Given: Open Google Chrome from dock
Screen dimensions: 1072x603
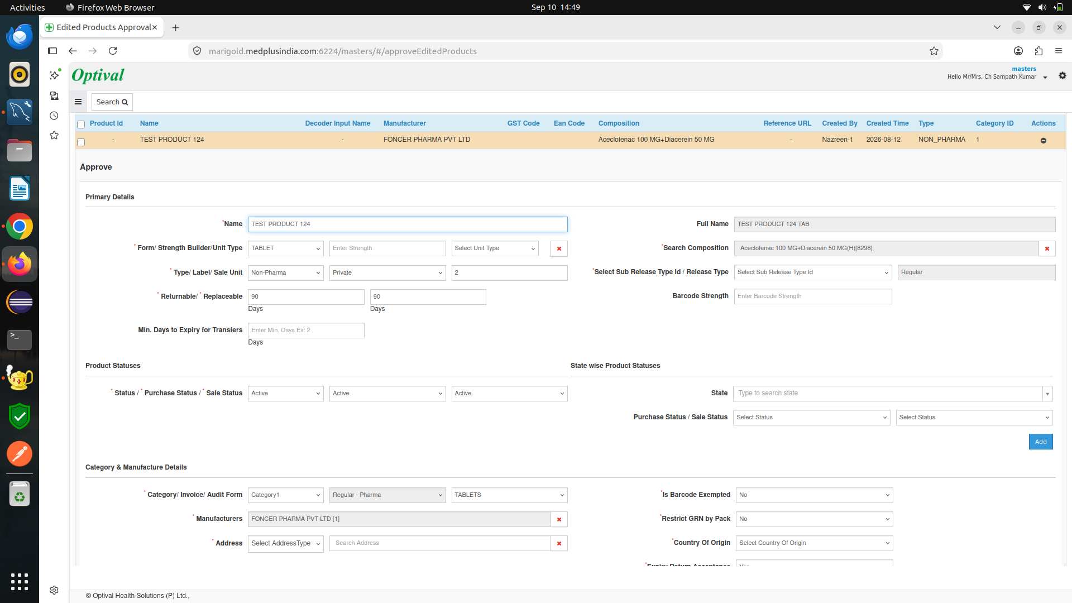Looking at the screenshot, I should click(x=20, y=227).
